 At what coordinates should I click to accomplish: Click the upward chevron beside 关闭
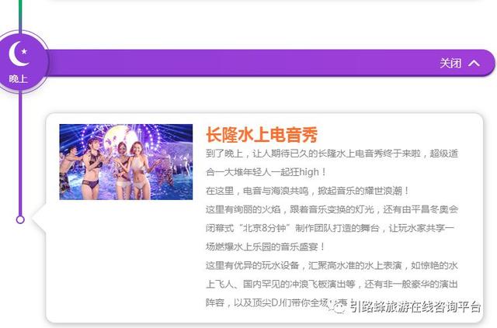tap(474, 64)
